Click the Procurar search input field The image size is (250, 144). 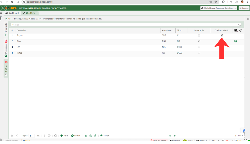pos(124,25)
